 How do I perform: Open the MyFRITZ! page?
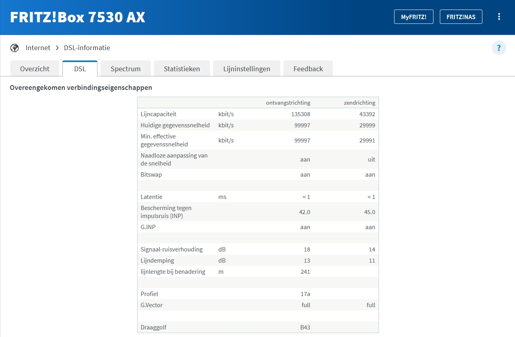(414, 17)
